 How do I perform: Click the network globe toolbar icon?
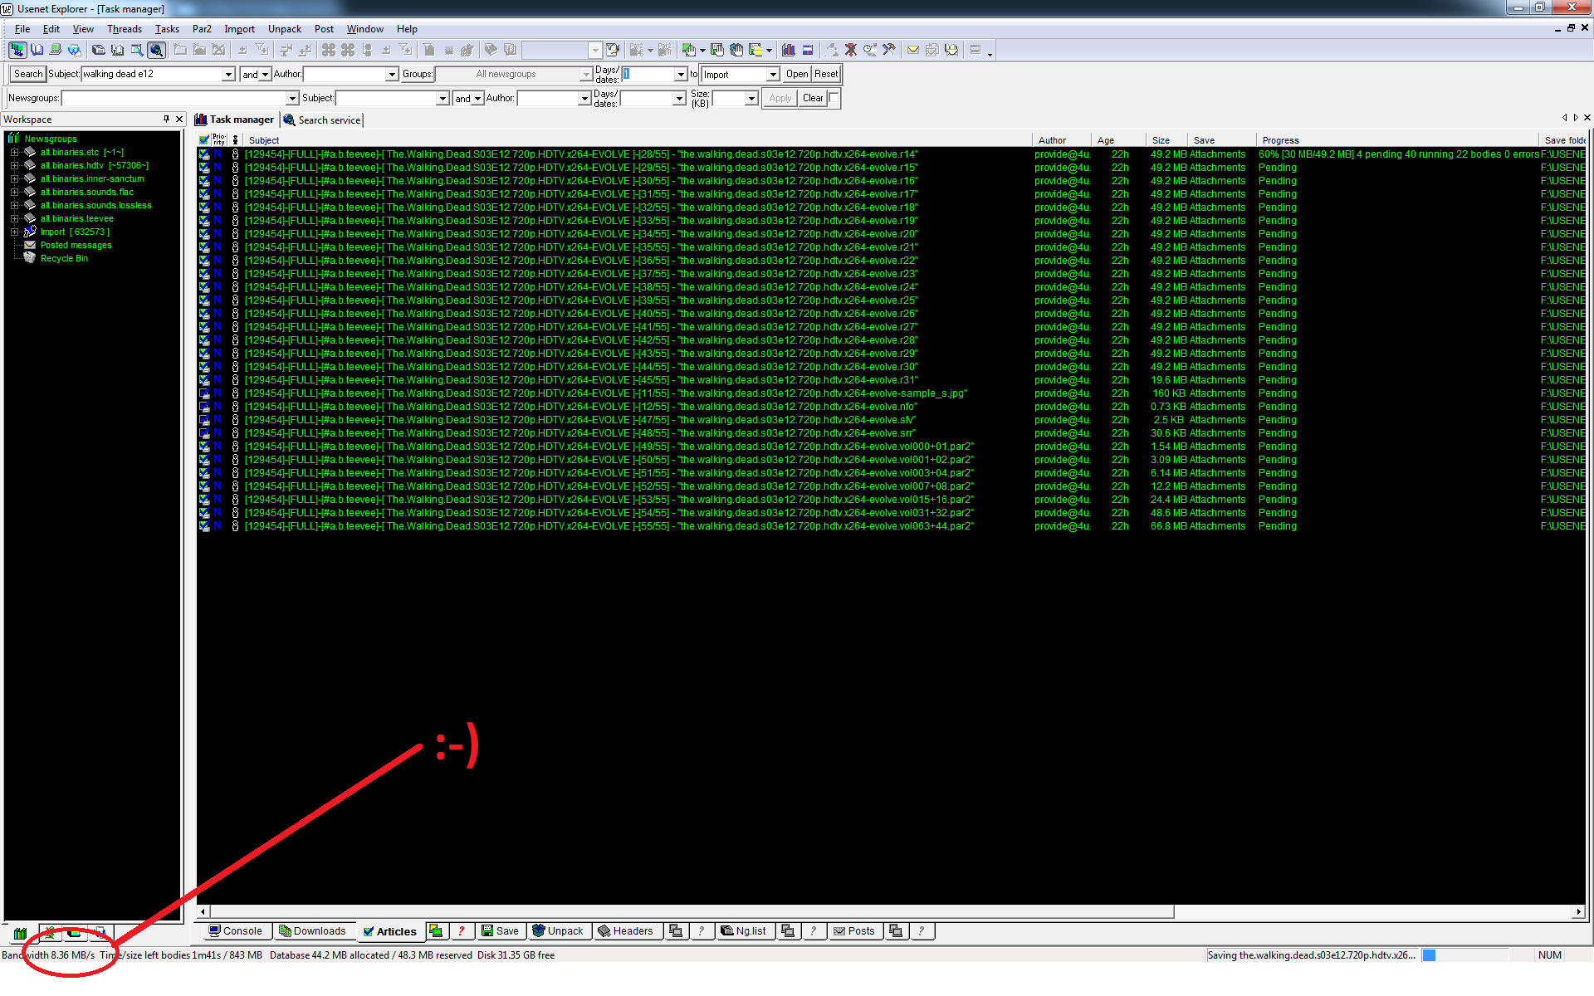74,50
